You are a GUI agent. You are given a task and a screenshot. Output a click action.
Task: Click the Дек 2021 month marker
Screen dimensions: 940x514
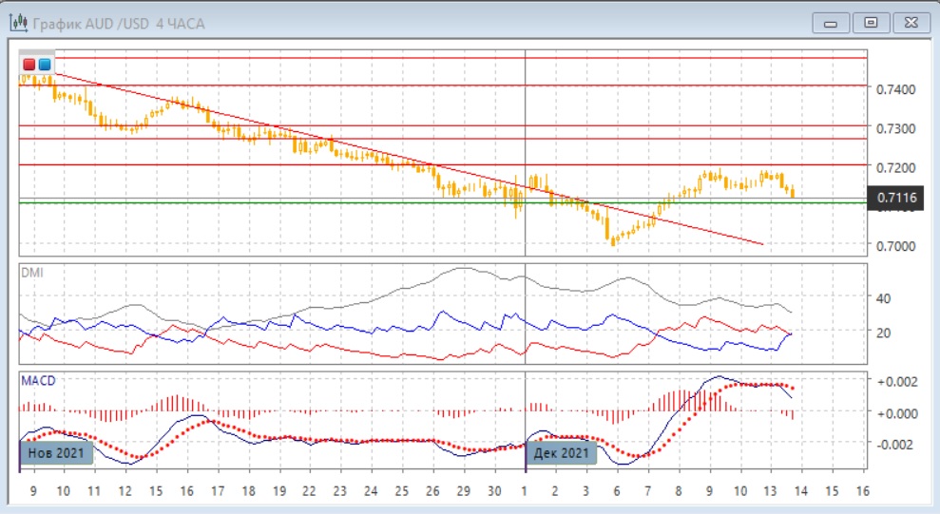(x=562, y=452)
